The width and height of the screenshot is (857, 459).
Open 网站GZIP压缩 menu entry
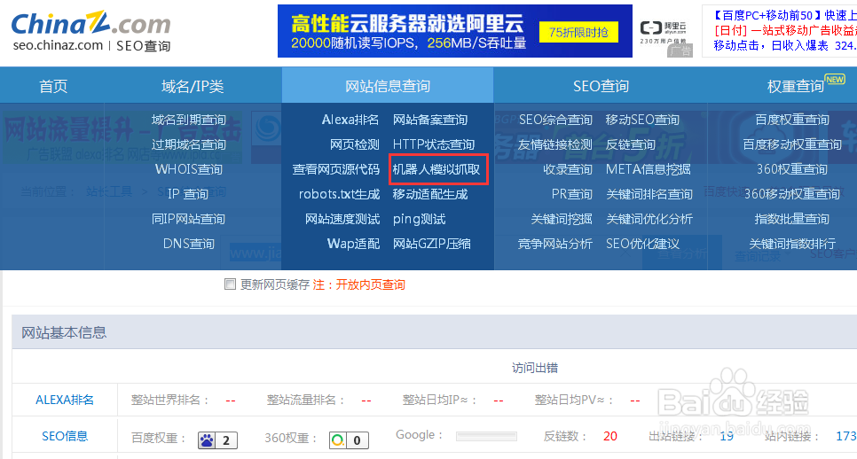(x=432, y=244)
